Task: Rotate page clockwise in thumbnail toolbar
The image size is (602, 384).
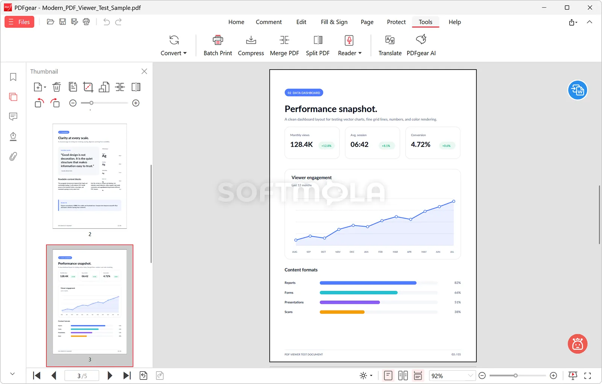Action: [55, 103]
